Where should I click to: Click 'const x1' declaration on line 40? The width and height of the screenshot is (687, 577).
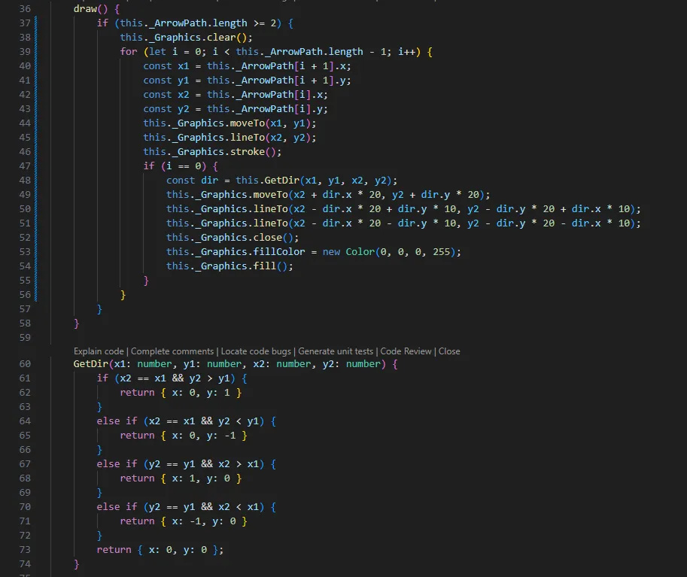pyautogui.click(x=166, y=66)
